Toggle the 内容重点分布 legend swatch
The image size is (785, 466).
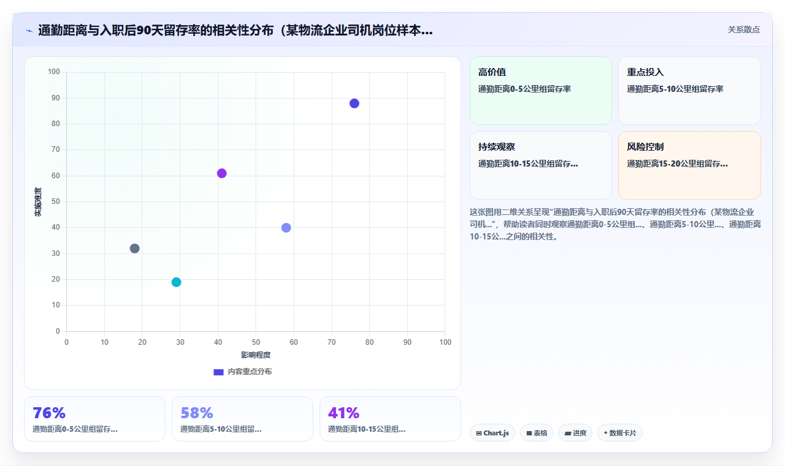point(218,372)
